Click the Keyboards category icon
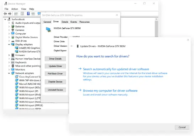Viewport: 194px width, 136px height. click(13, 62)
